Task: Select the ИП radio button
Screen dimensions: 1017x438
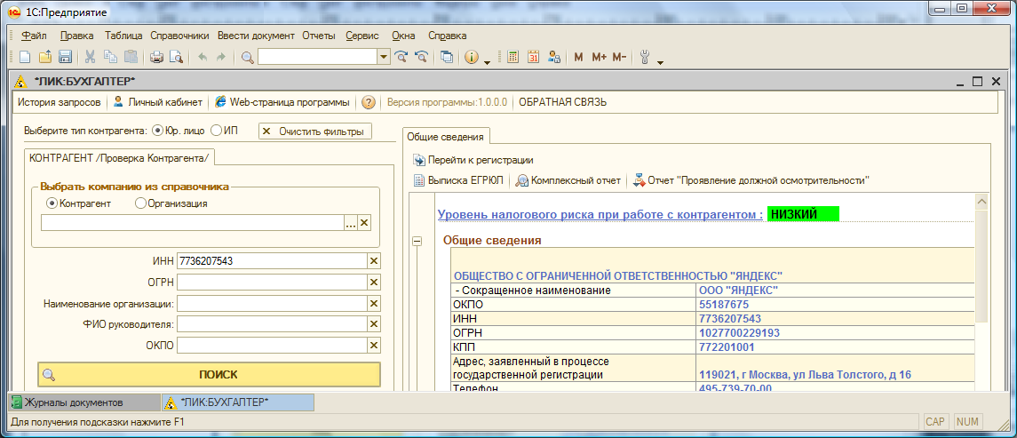Action: coord(215,131)
